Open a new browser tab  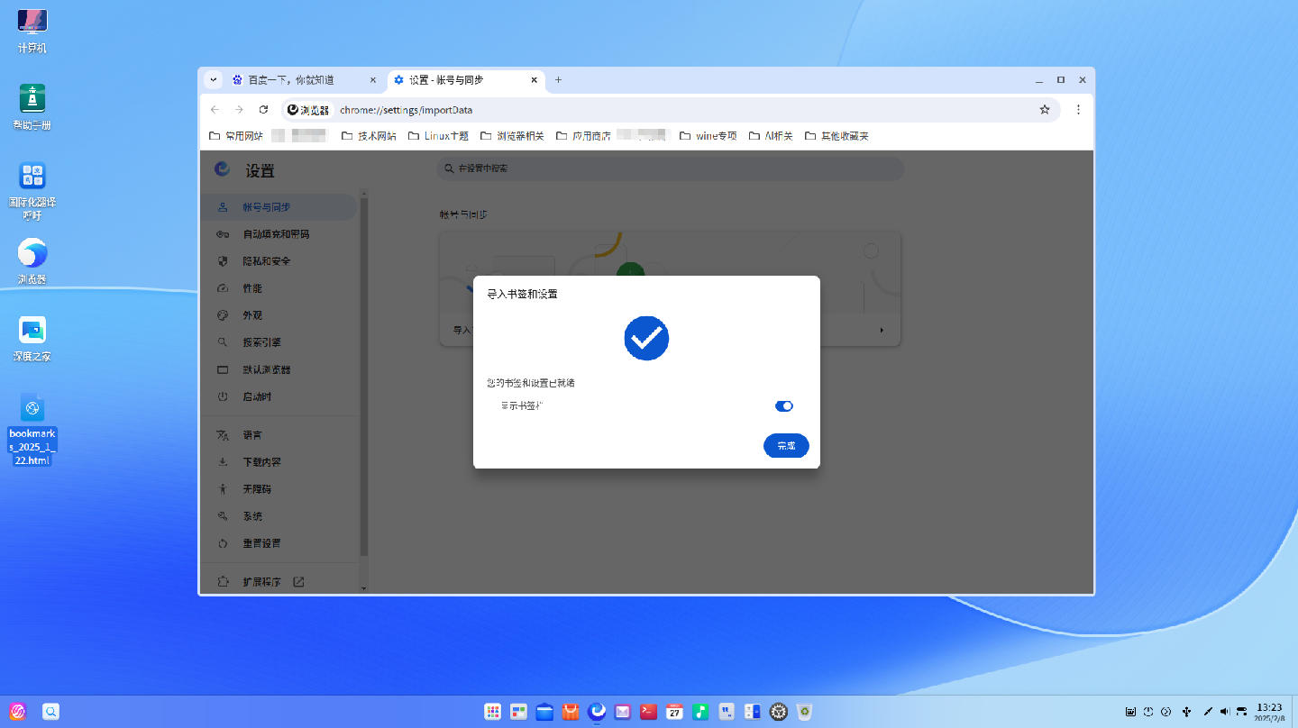[558, 80]
